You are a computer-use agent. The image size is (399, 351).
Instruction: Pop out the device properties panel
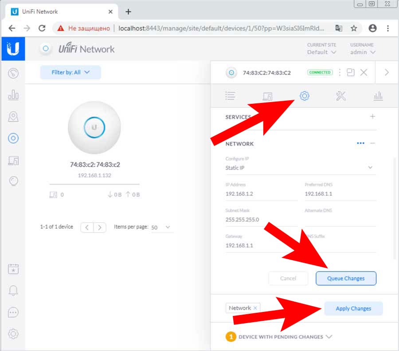[350, 73]
